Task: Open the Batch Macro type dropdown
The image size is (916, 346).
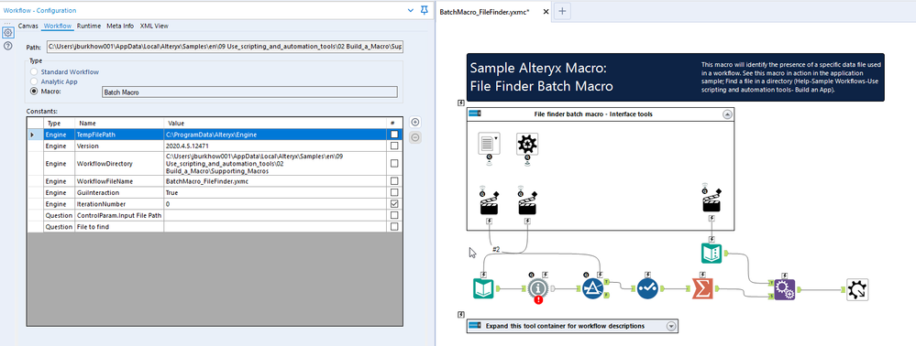Action: (249, 92)
